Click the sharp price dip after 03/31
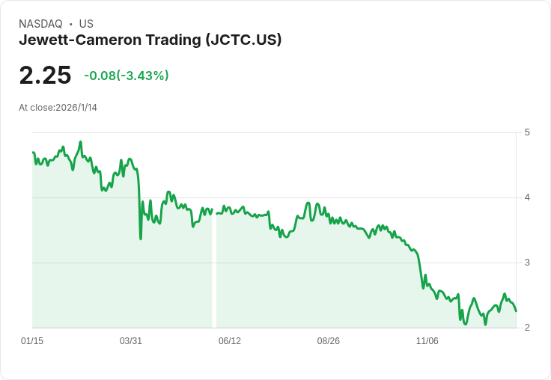551x380 pixels. click(x=141, y=238)
